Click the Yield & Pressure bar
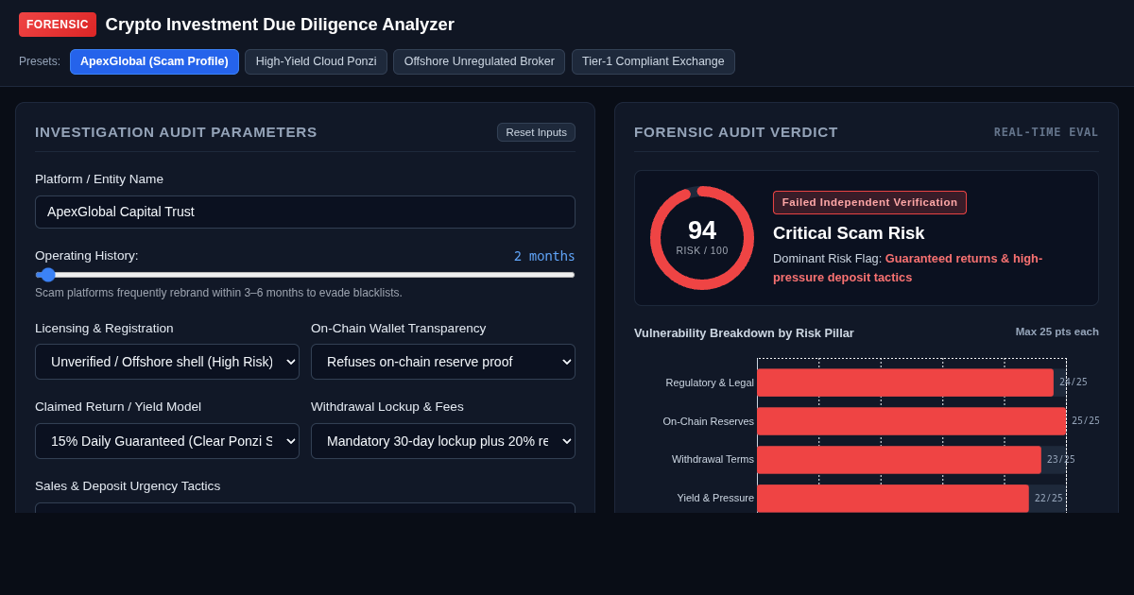This screenshot has width=1134, height=595. [893, 499]
